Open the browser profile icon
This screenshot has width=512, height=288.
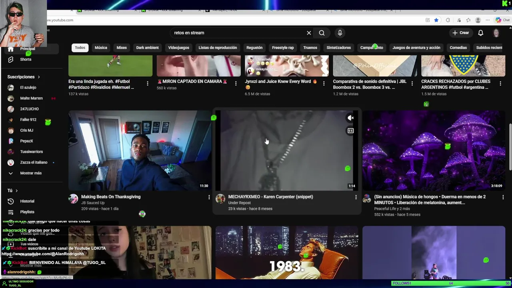[x=478, y=20]
